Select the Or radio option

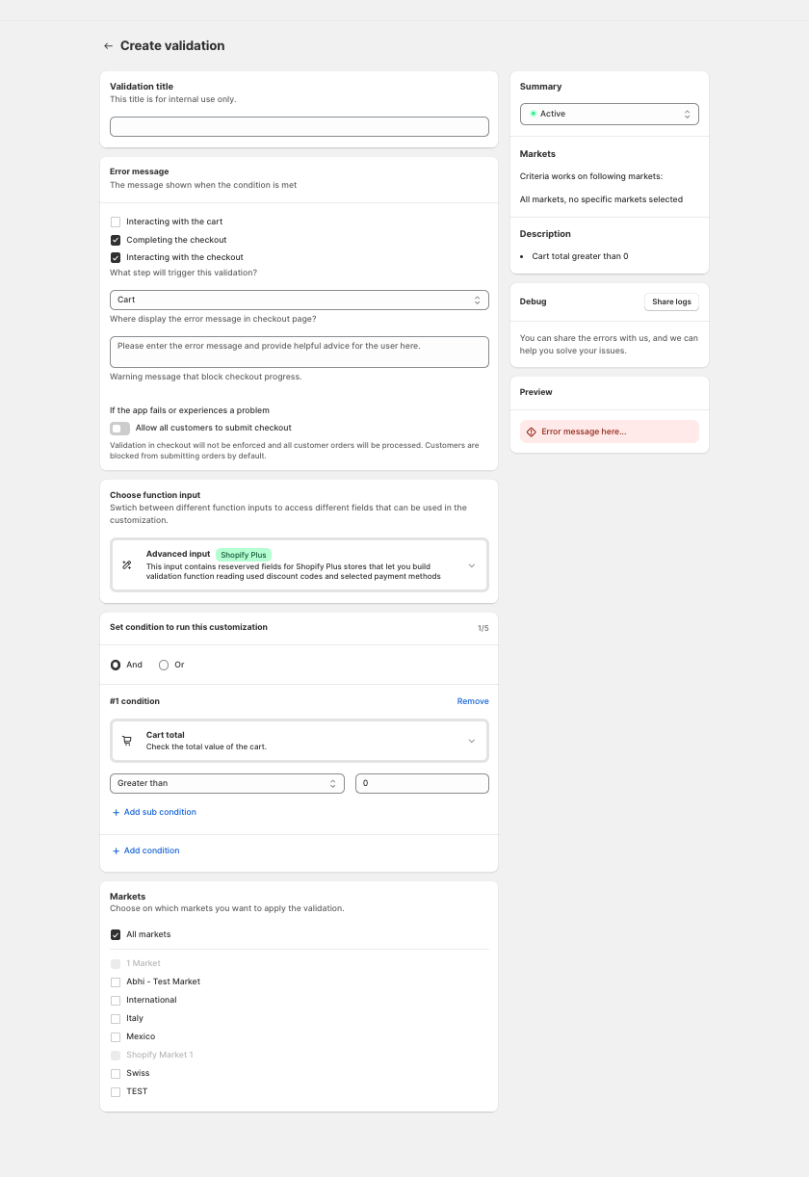click(164, 666)
